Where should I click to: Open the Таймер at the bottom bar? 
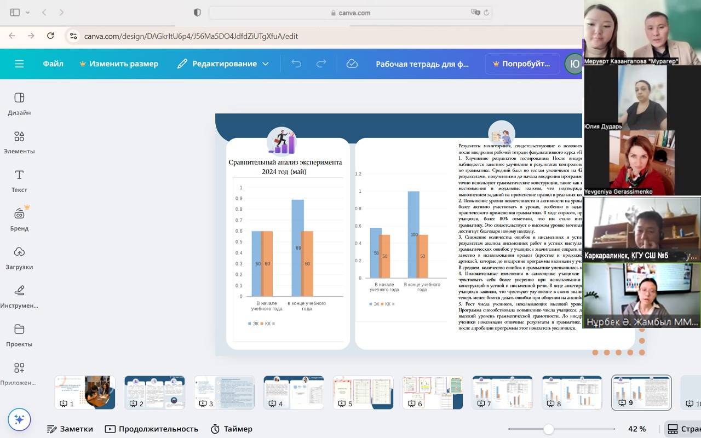click(231, 429)
